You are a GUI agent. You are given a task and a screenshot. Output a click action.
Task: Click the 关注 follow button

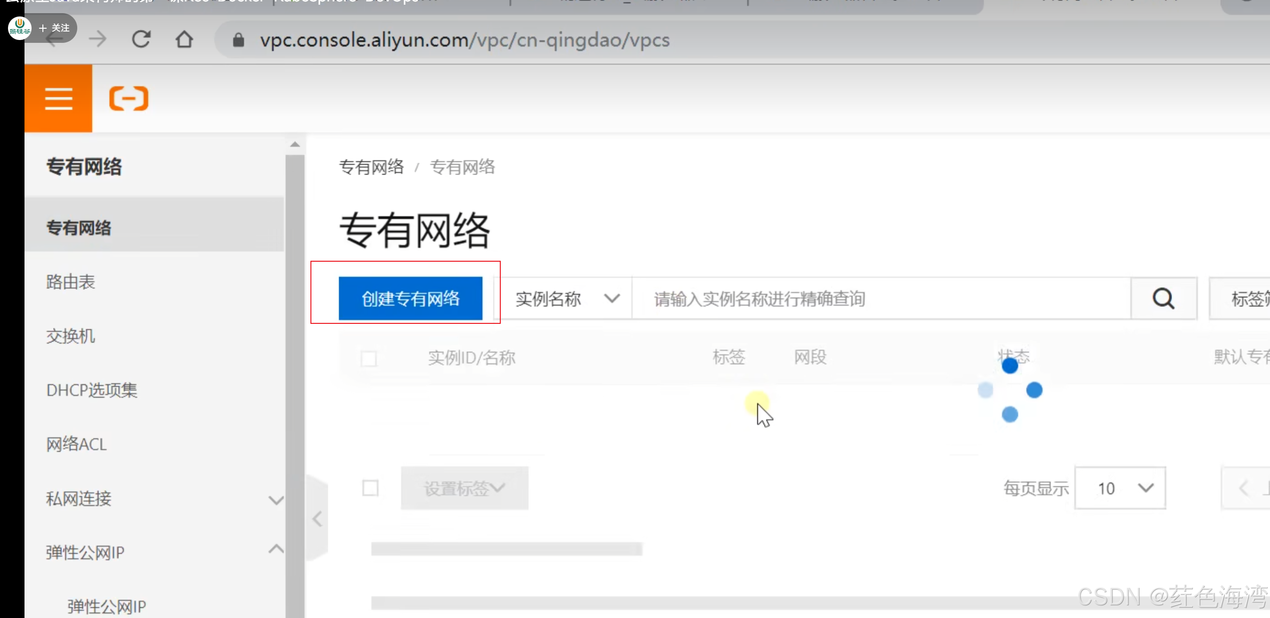[x=55, y=28]
